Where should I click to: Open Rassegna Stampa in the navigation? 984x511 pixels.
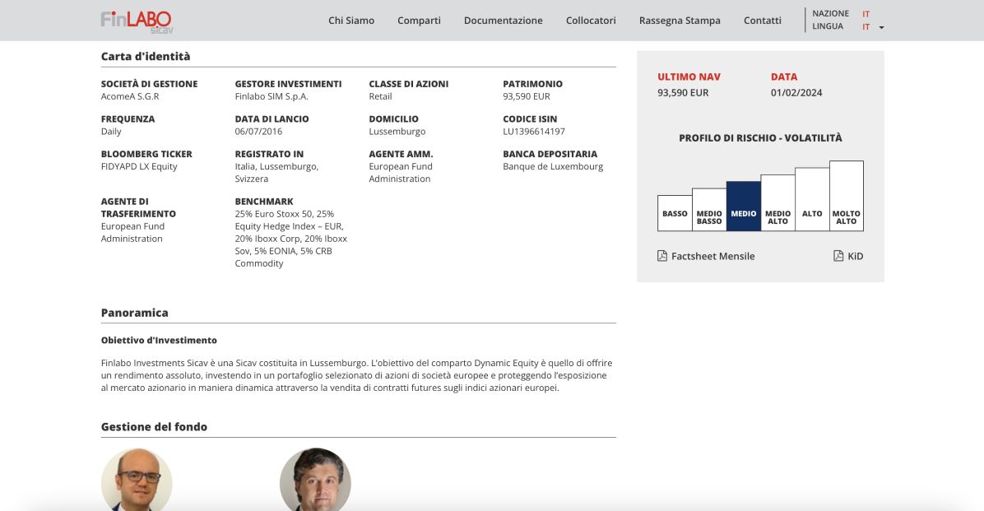(x=680, y=20)
